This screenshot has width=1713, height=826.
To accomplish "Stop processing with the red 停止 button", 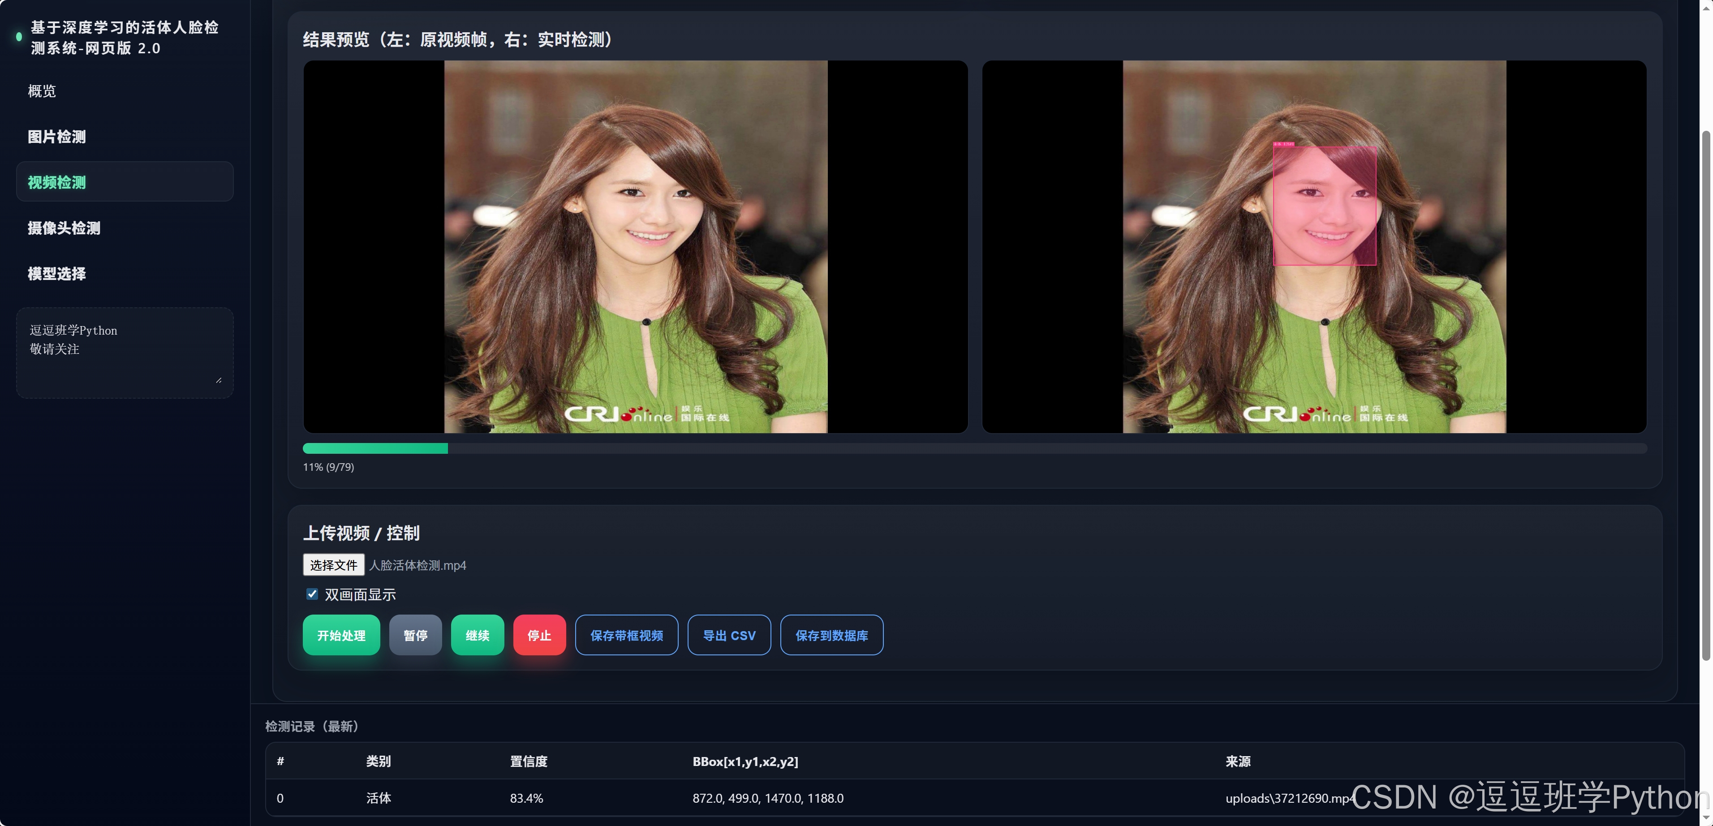I will click(x=538, y=635).
